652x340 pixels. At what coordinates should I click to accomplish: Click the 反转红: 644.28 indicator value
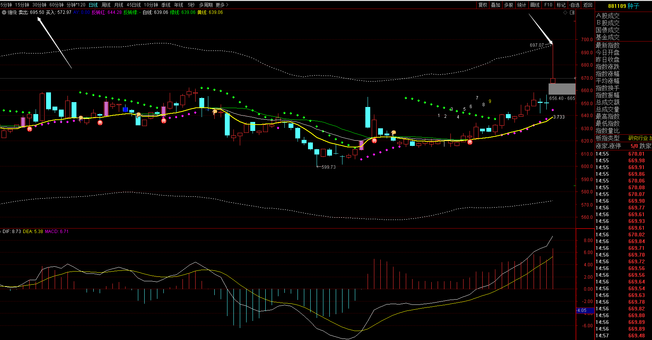[106, 12]
